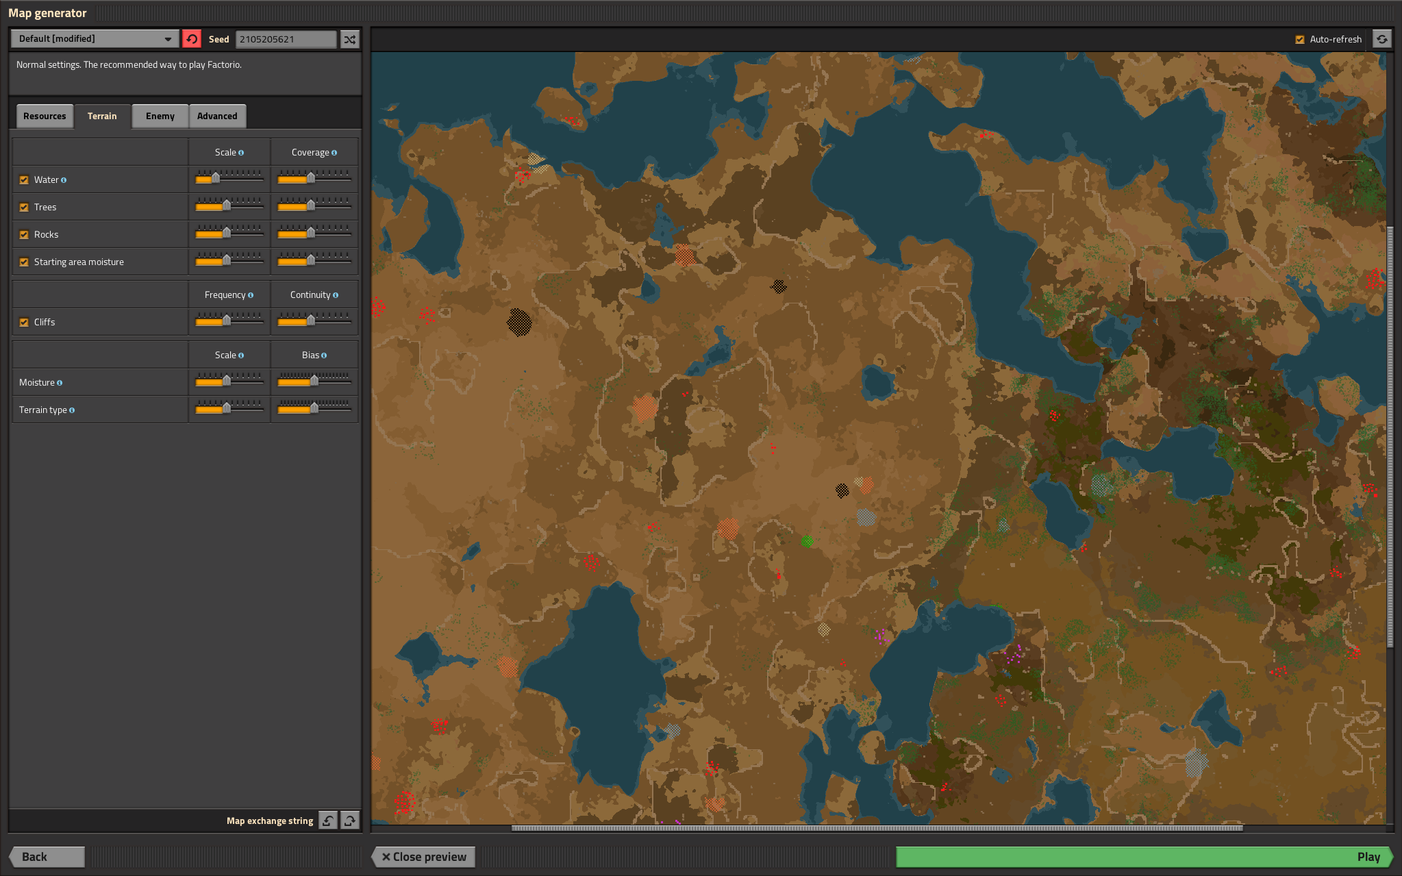This screenshot has width=1402, height=876.
Task: Go to the Advanced tab
Action: pyautogui.click(x=217, y=116)
